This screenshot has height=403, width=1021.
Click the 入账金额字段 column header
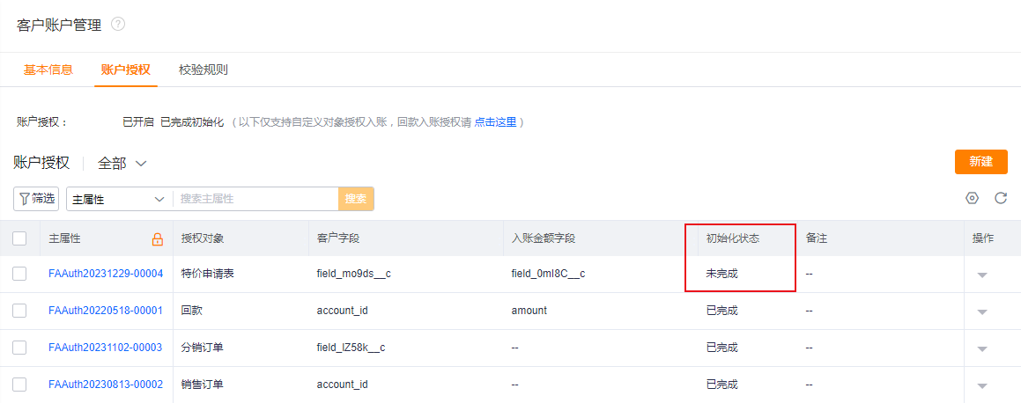coord(544,238)
